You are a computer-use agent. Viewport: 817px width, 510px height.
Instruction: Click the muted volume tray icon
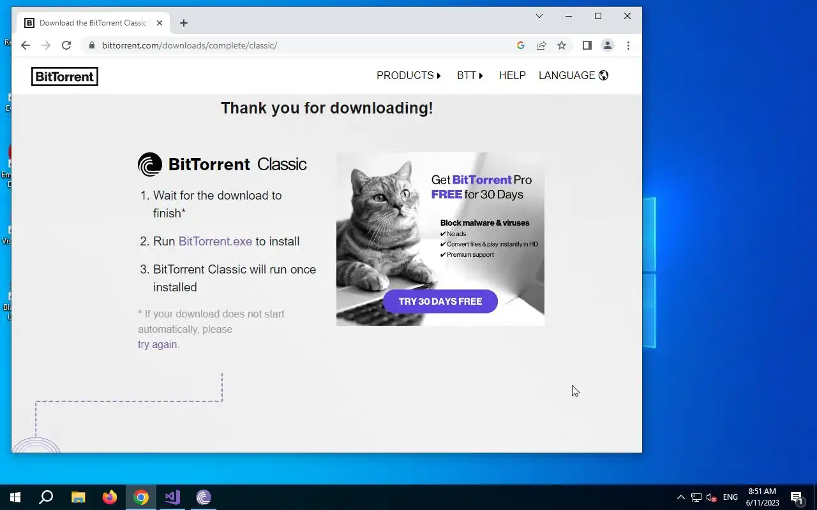pos(712,497)
